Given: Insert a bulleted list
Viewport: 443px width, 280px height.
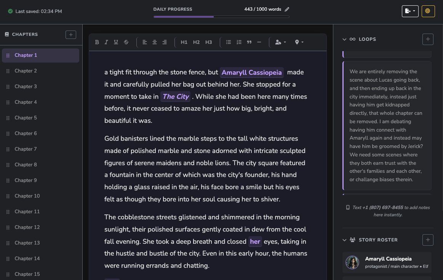Looking at the screenshot, I should coord(229,42).
